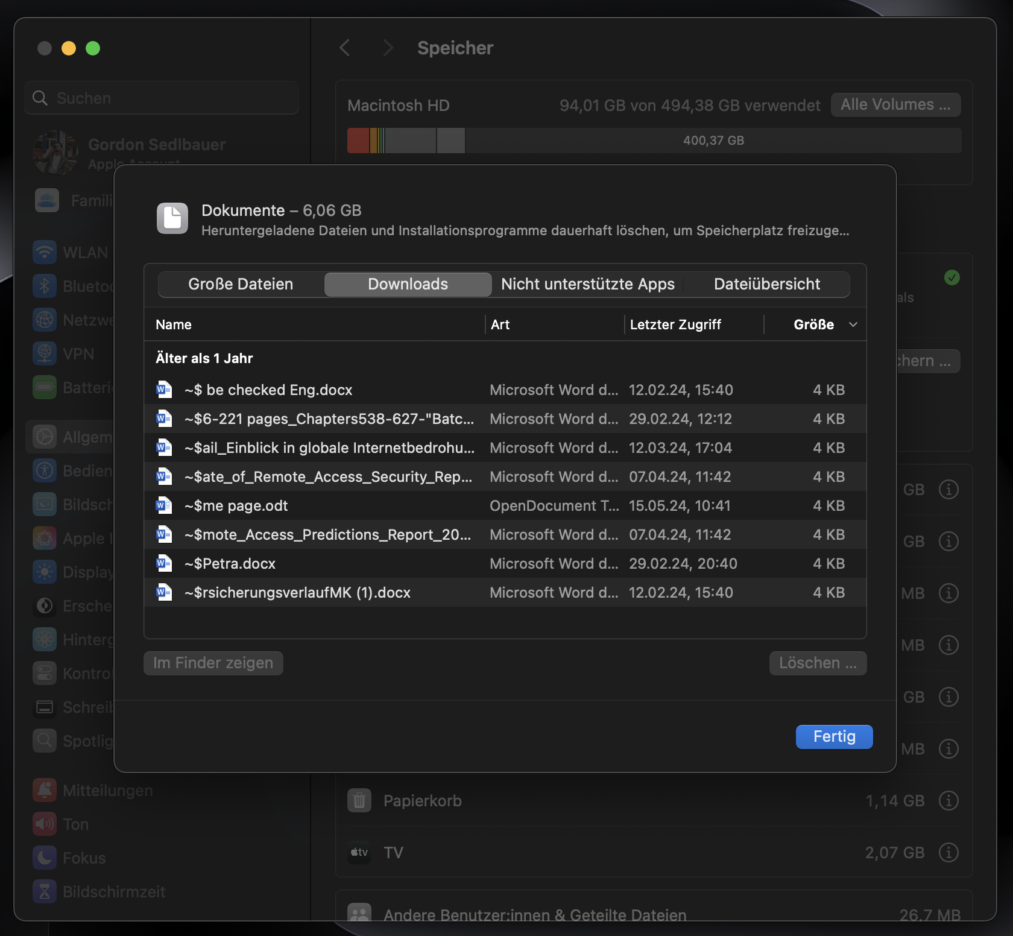Open Bluetooth settings via its sidebar icon
This screenshot has width=1013, height=936.
44,286
